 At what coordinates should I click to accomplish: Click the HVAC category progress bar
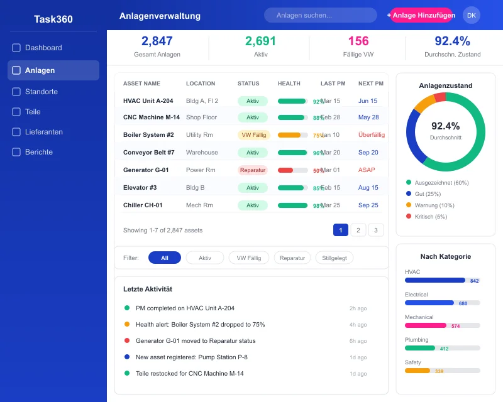(441, 280)
